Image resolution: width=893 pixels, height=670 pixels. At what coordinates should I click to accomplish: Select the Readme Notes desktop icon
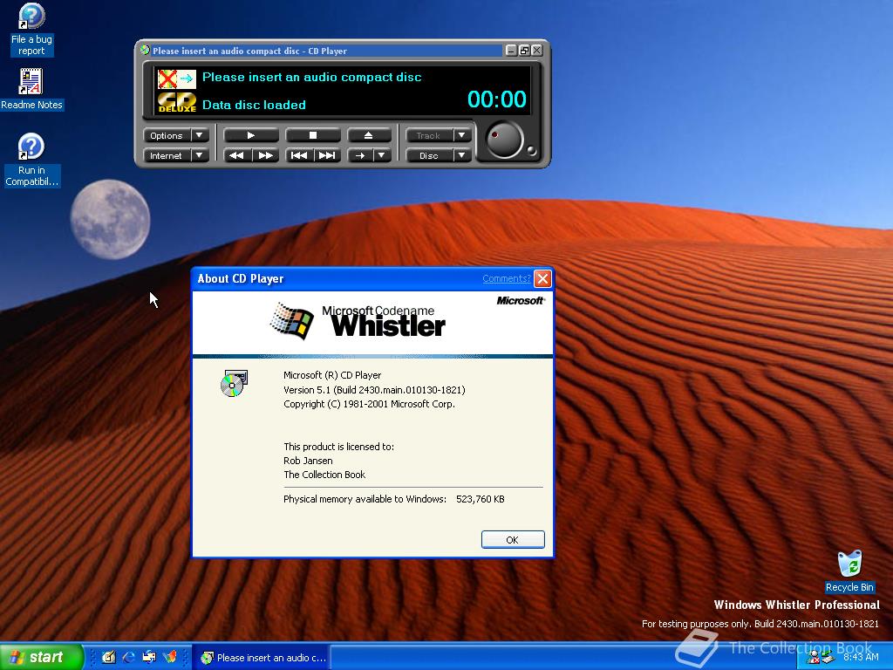(x=31, y=89)
